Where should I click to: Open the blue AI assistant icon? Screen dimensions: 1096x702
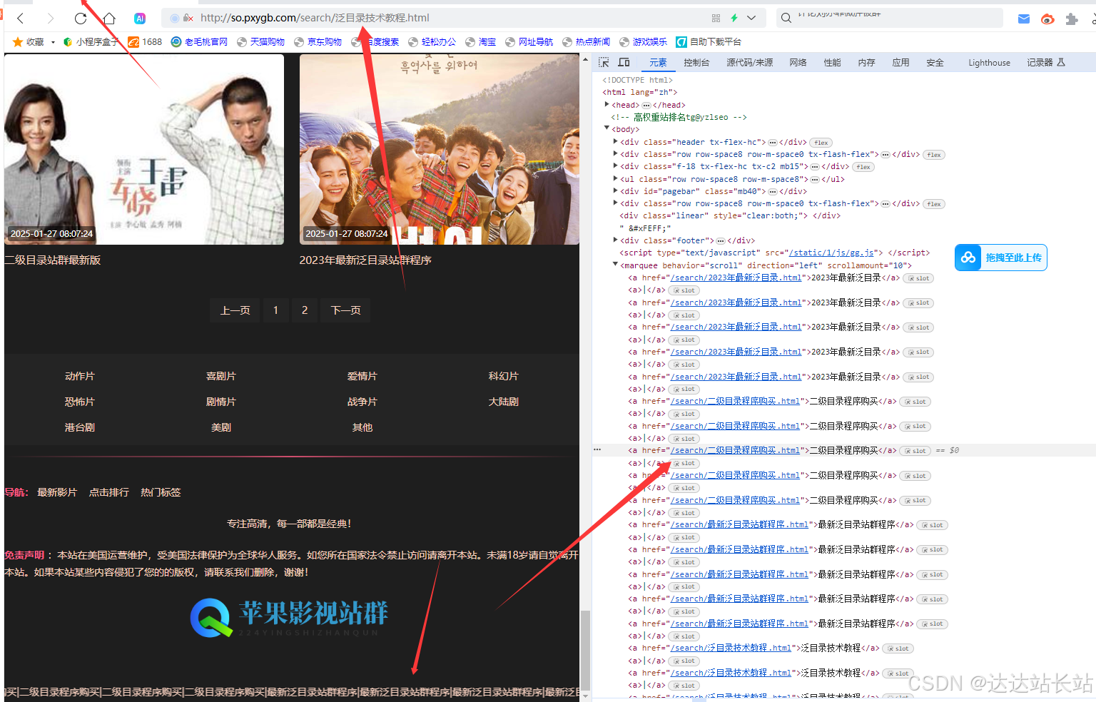coord(140,18)
